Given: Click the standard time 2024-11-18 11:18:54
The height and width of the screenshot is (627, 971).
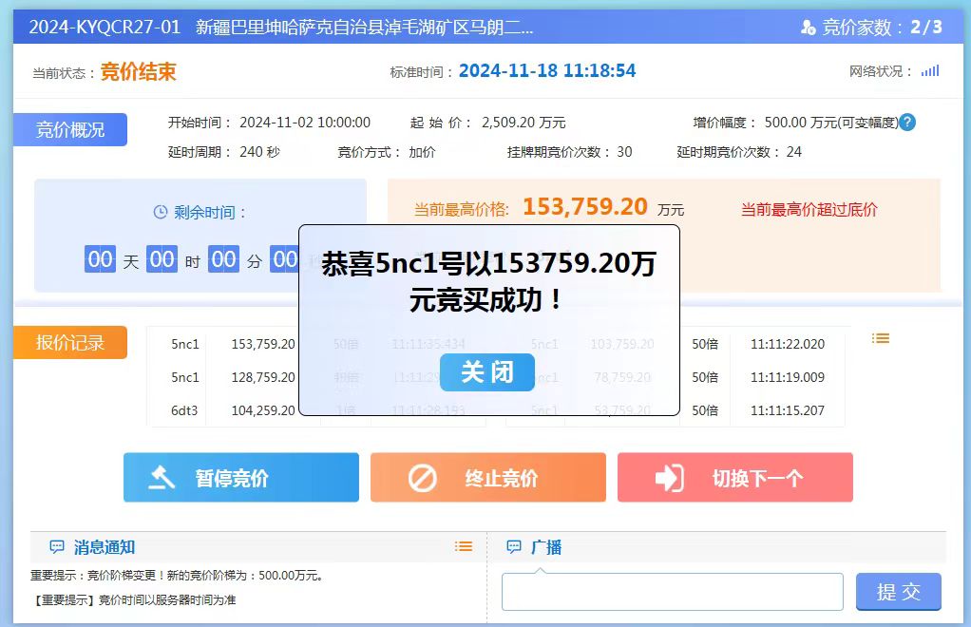Looking at the screenshot, I should [547, 70].
